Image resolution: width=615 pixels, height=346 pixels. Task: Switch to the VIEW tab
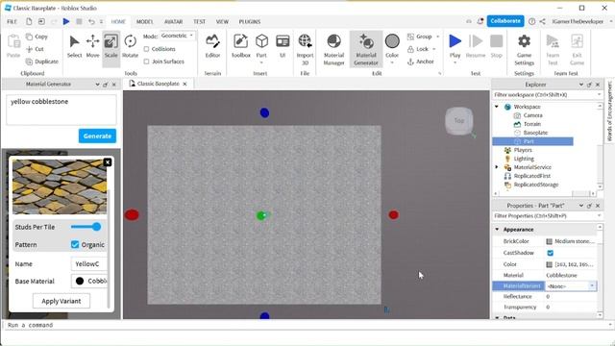point(222,21)
